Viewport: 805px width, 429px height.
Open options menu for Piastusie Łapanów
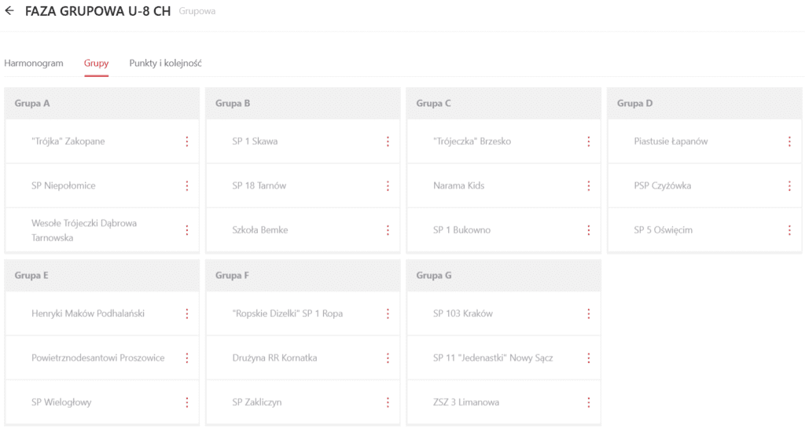point(789,141)
